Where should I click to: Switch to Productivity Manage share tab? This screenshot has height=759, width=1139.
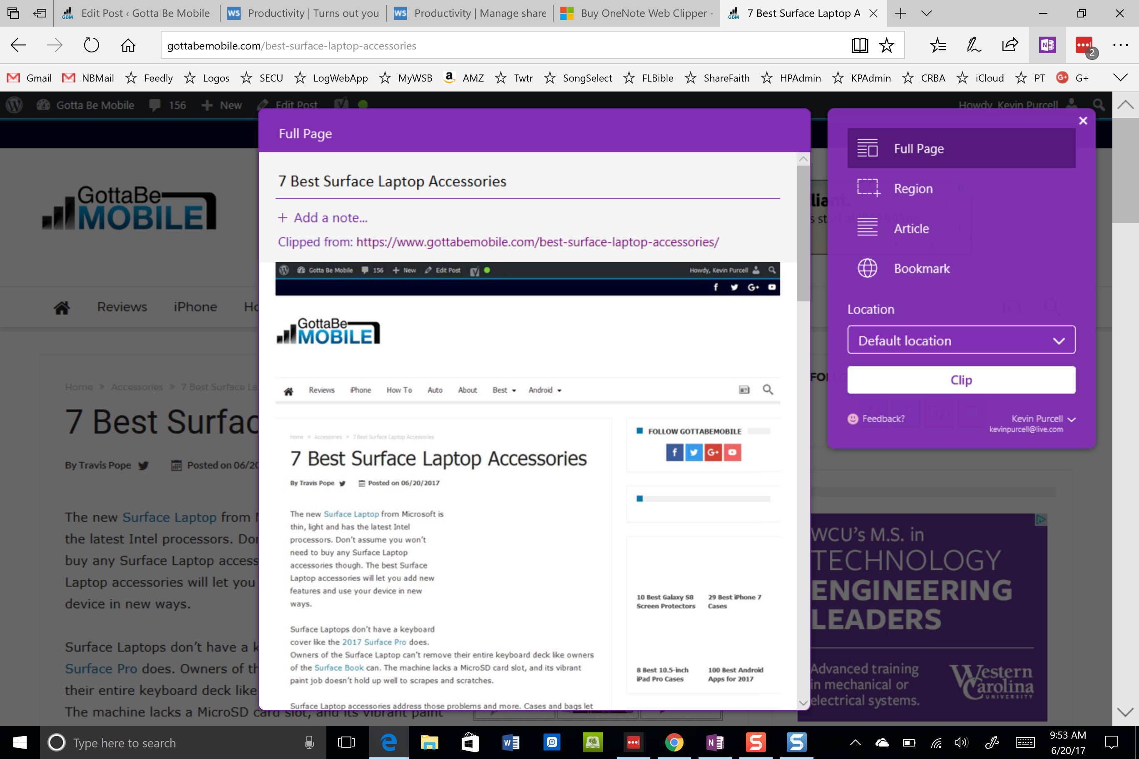[x=470, y=13]
